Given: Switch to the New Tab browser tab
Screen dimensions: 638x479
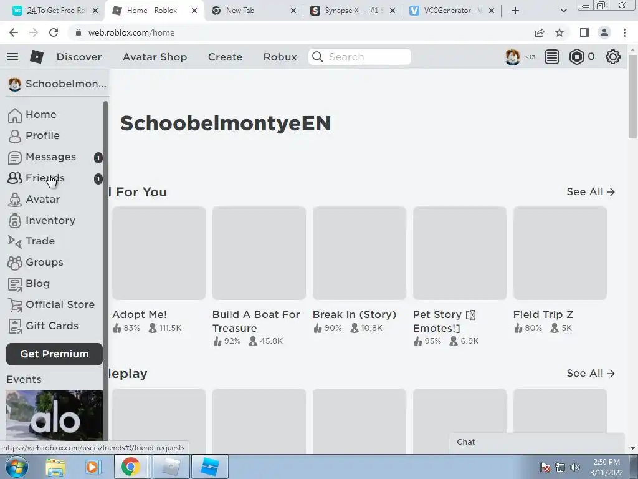Looking at the screenshot, I should tap(254, 11).
